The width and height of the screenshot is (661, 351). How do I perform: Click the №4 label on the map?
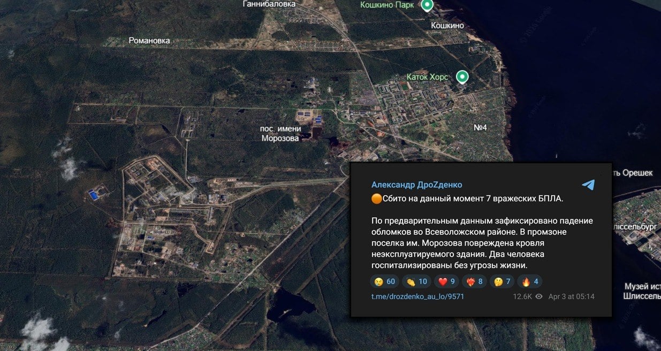[x=480, y=127]
